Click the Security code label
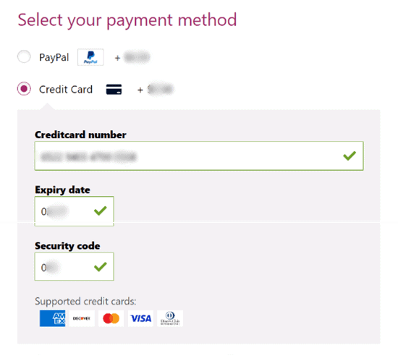 67,246
